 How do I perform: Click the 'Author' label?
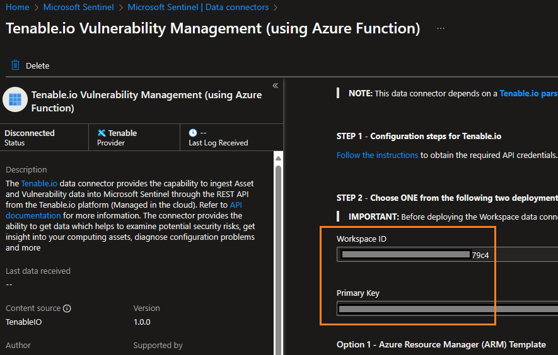(x=18, y=346)
